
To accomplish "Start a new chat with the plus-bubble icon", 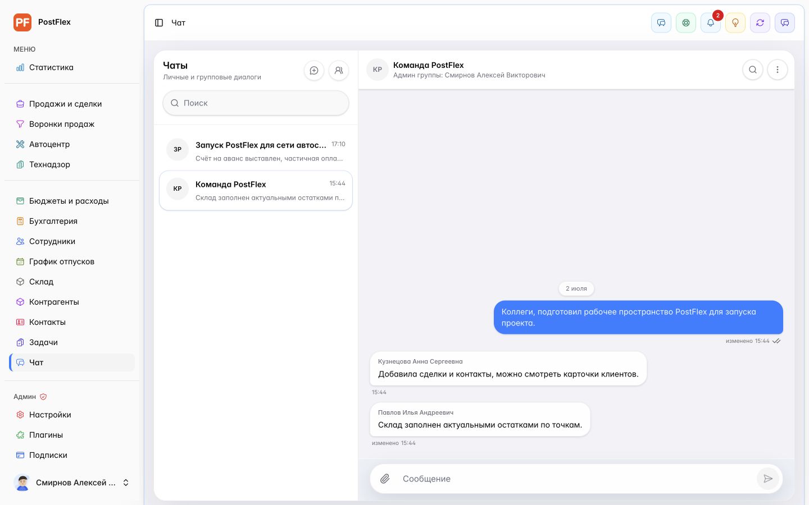I will pos(314,71).
